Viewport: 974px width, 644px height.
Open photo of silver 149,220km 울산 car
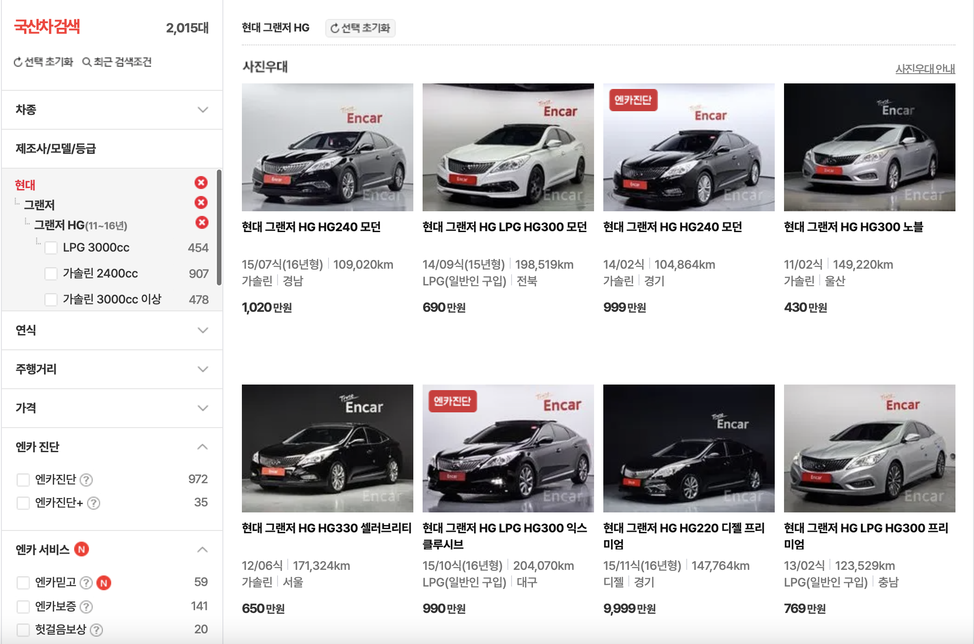tap(870, 147)
